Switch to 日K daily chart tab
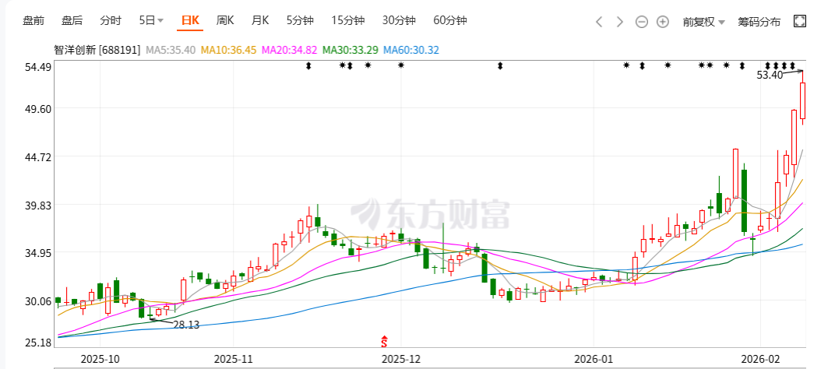 click(189, 21)
